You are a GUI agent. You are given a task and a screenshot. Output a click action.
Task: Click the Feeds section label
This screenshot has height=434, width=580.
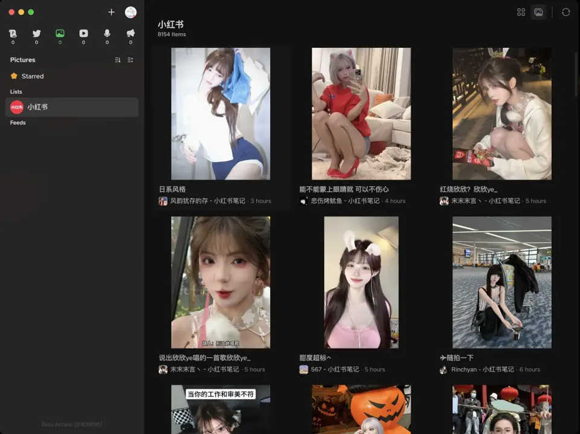pos(18,123)
